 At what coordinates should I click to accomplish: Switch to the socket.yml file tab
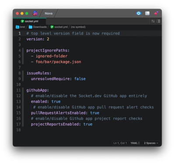pos(30,21)
